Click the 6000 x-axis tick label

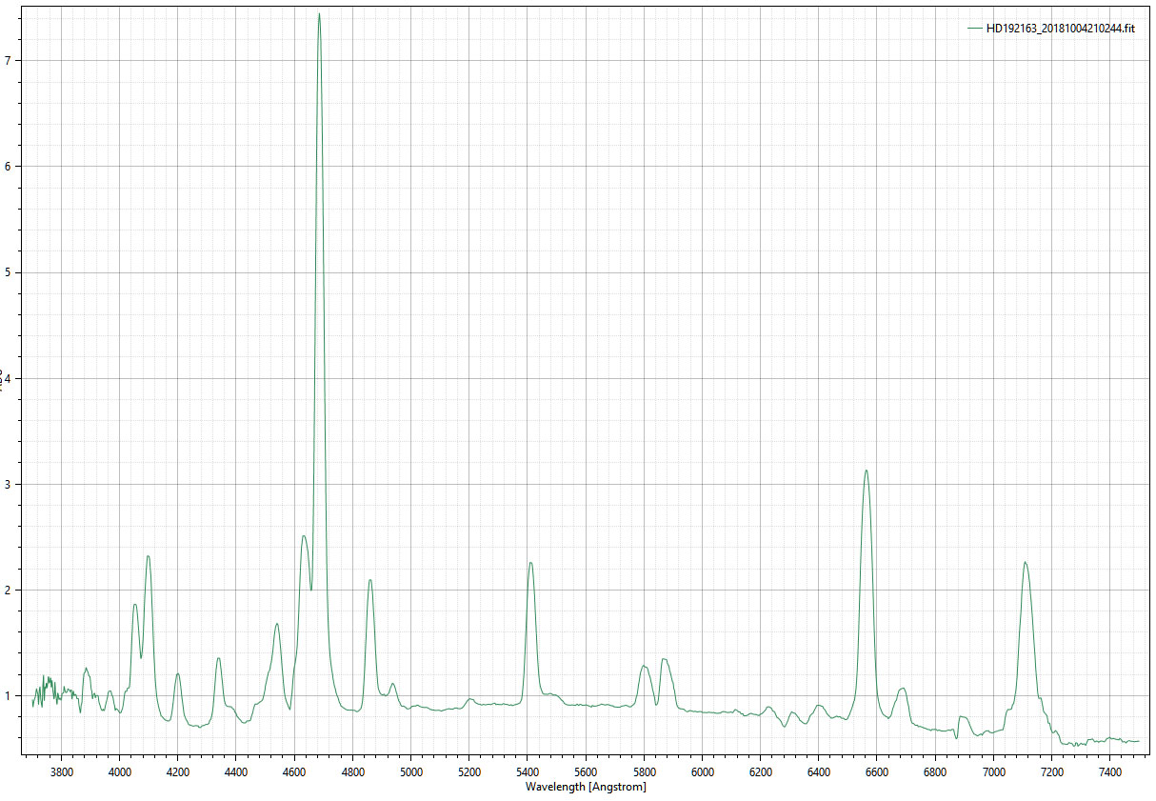coord(702,773)
